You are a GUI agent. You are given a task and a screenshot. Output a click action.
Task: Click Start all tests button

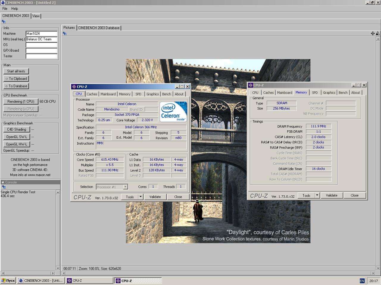coord(16,71)
